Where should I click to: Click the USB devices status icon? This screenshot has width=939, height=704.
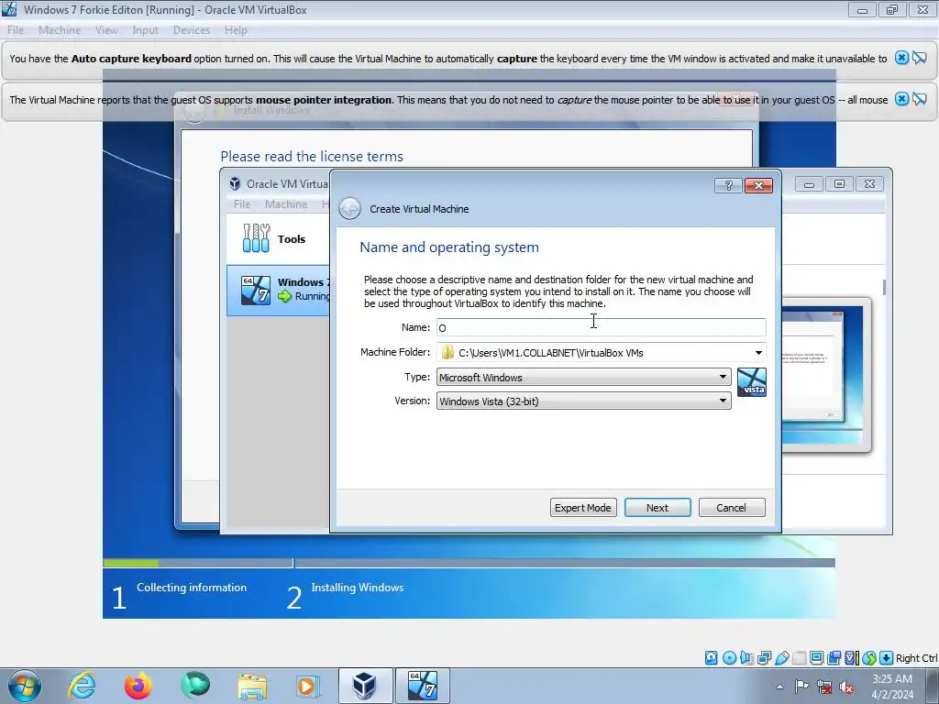coord(781,658)
